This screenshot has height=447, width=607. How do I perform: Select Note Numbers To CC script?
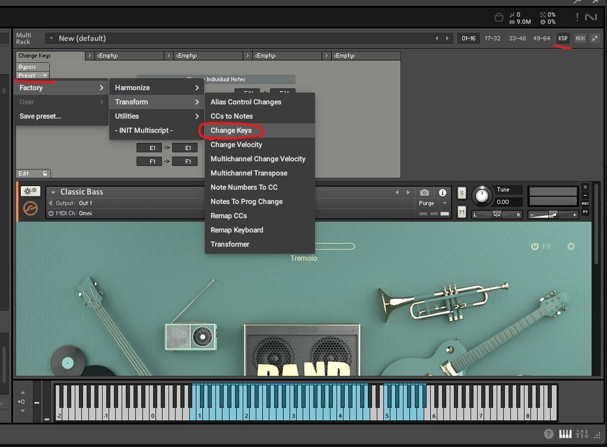[259, 187]
